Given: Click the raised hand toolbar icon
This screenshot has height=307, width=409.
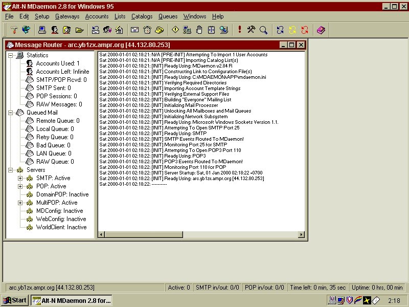Looking at the screenshot, I should pos(199,30).
